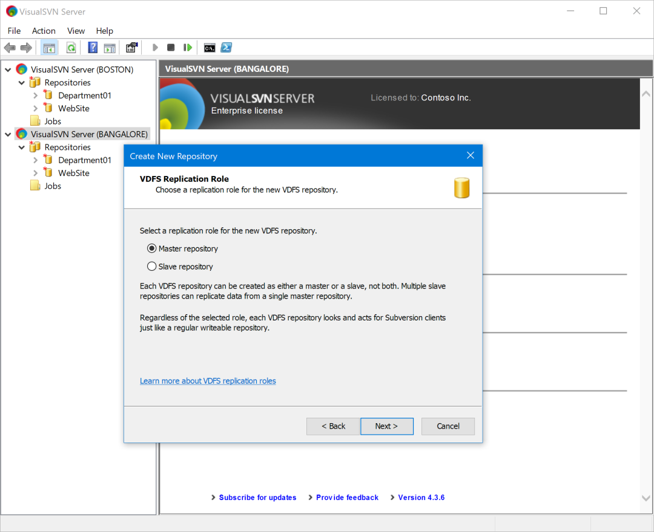Click the Next > button
Screen dimensions: 654x532
click(386, 426)
